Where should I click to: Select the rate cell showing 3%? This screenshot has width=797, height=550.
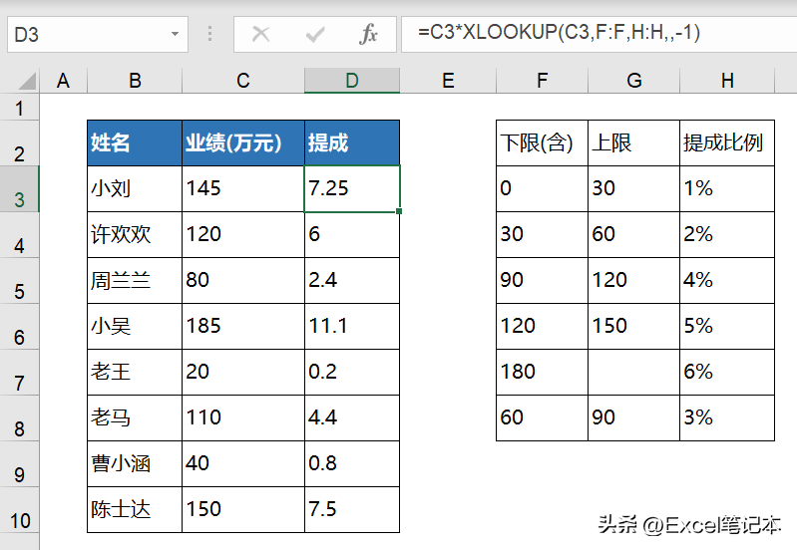[x=727, y=418]
